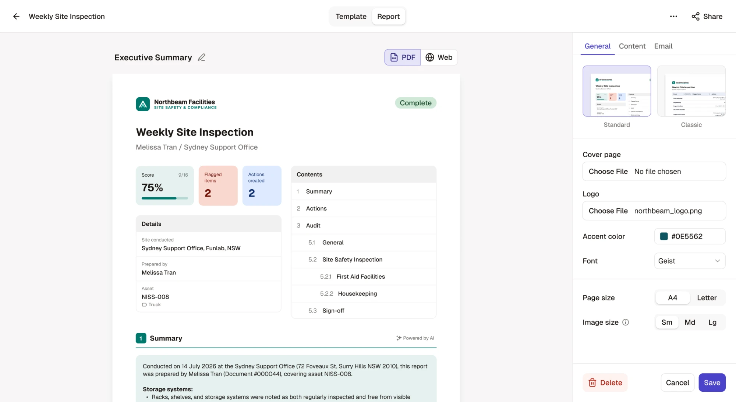
Task: Choose a file for the Logo
Action: pos(654,211)
